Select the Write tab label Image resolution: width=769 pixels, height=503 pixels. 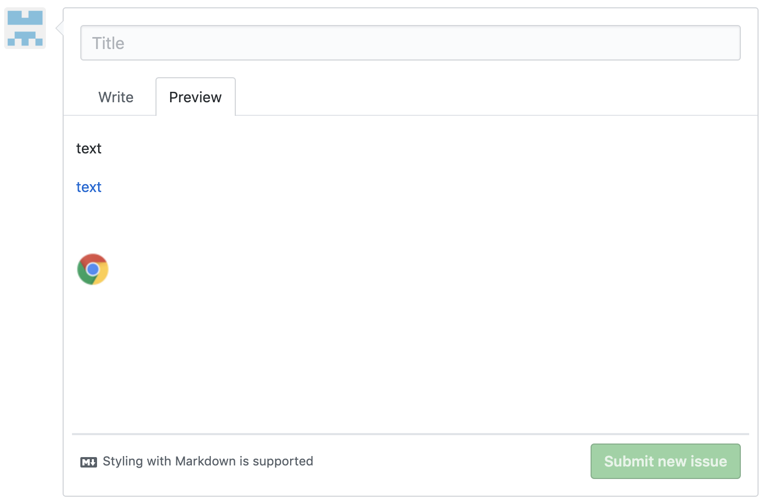tap(115, 97)
